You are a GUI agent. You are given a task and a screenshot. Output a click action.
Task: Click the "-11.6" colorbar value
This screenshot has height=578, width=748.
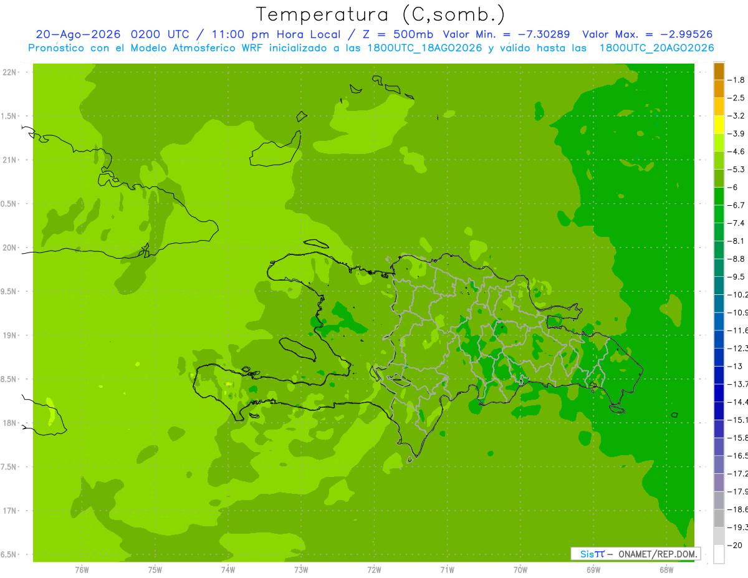pos(739,330)
